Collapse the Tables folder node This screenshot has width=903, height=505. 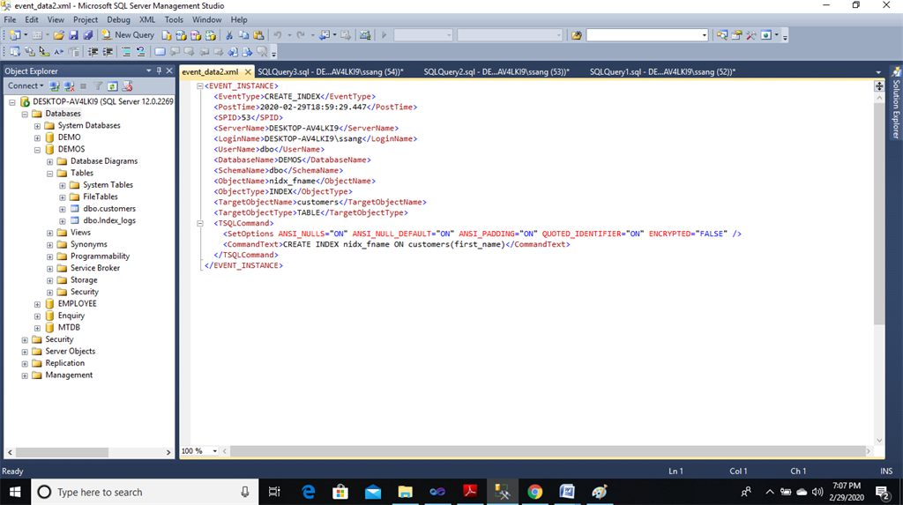50,174
